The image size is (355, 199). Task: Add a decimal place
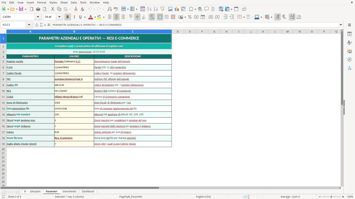click(211, 17)
